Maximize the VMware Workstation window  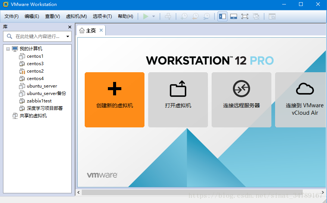[301, 4]
